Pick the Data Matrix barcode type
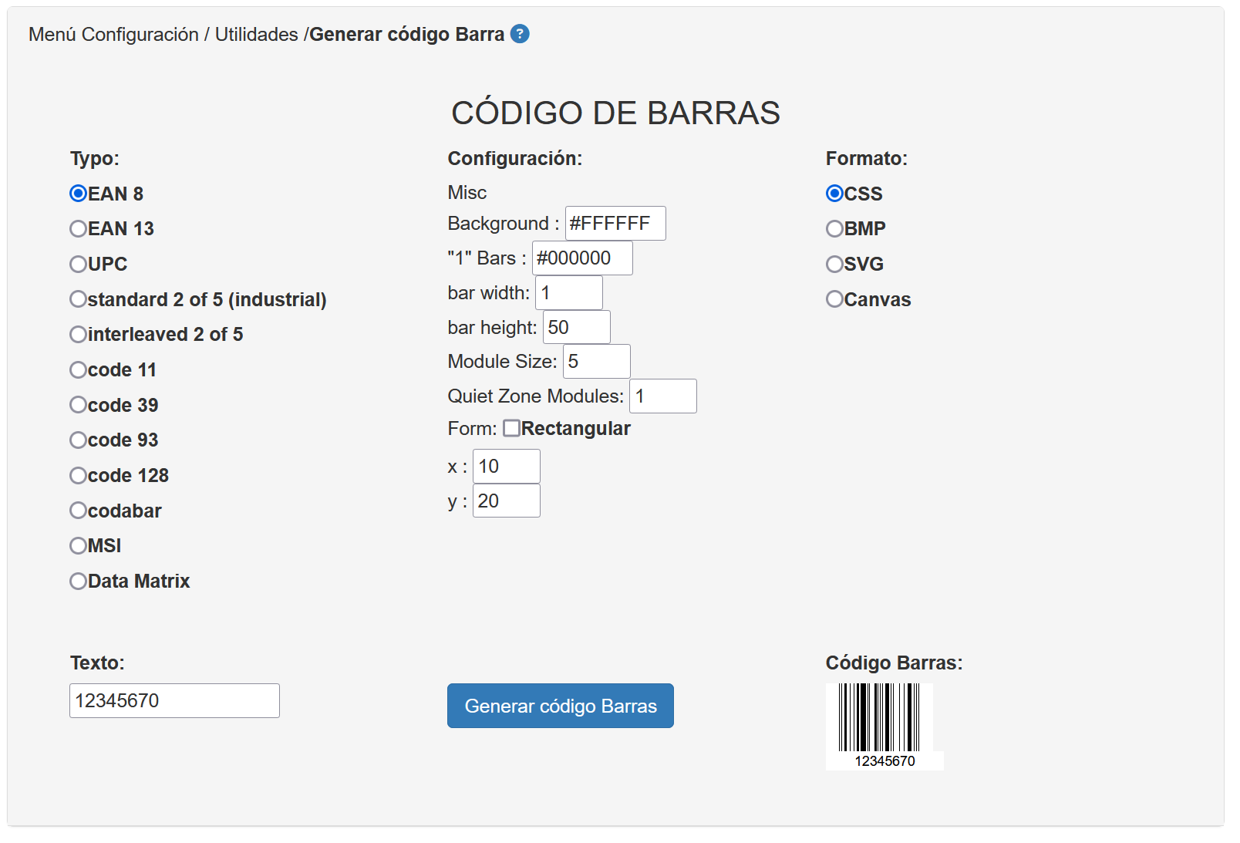Screen dimensions: 1240x843 (79, 582)
